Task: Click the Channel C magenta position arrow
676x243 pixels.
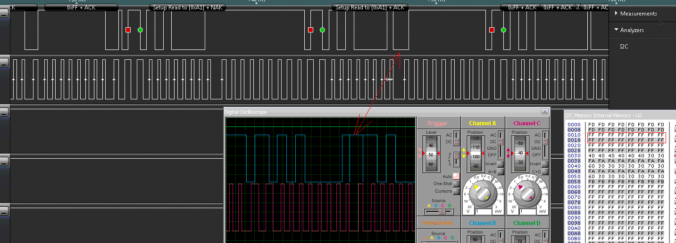Action: (x=509, y=153)
